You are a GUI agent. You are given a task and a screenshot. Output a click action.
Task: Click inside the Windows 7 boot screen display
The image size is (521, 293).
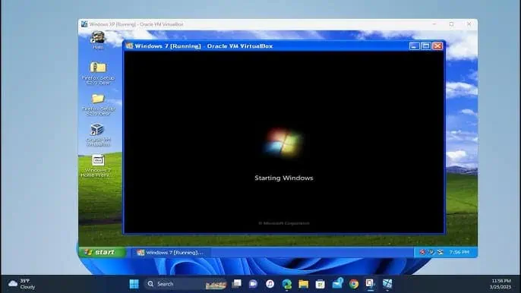pyautogui.click(x=284, y=142)
